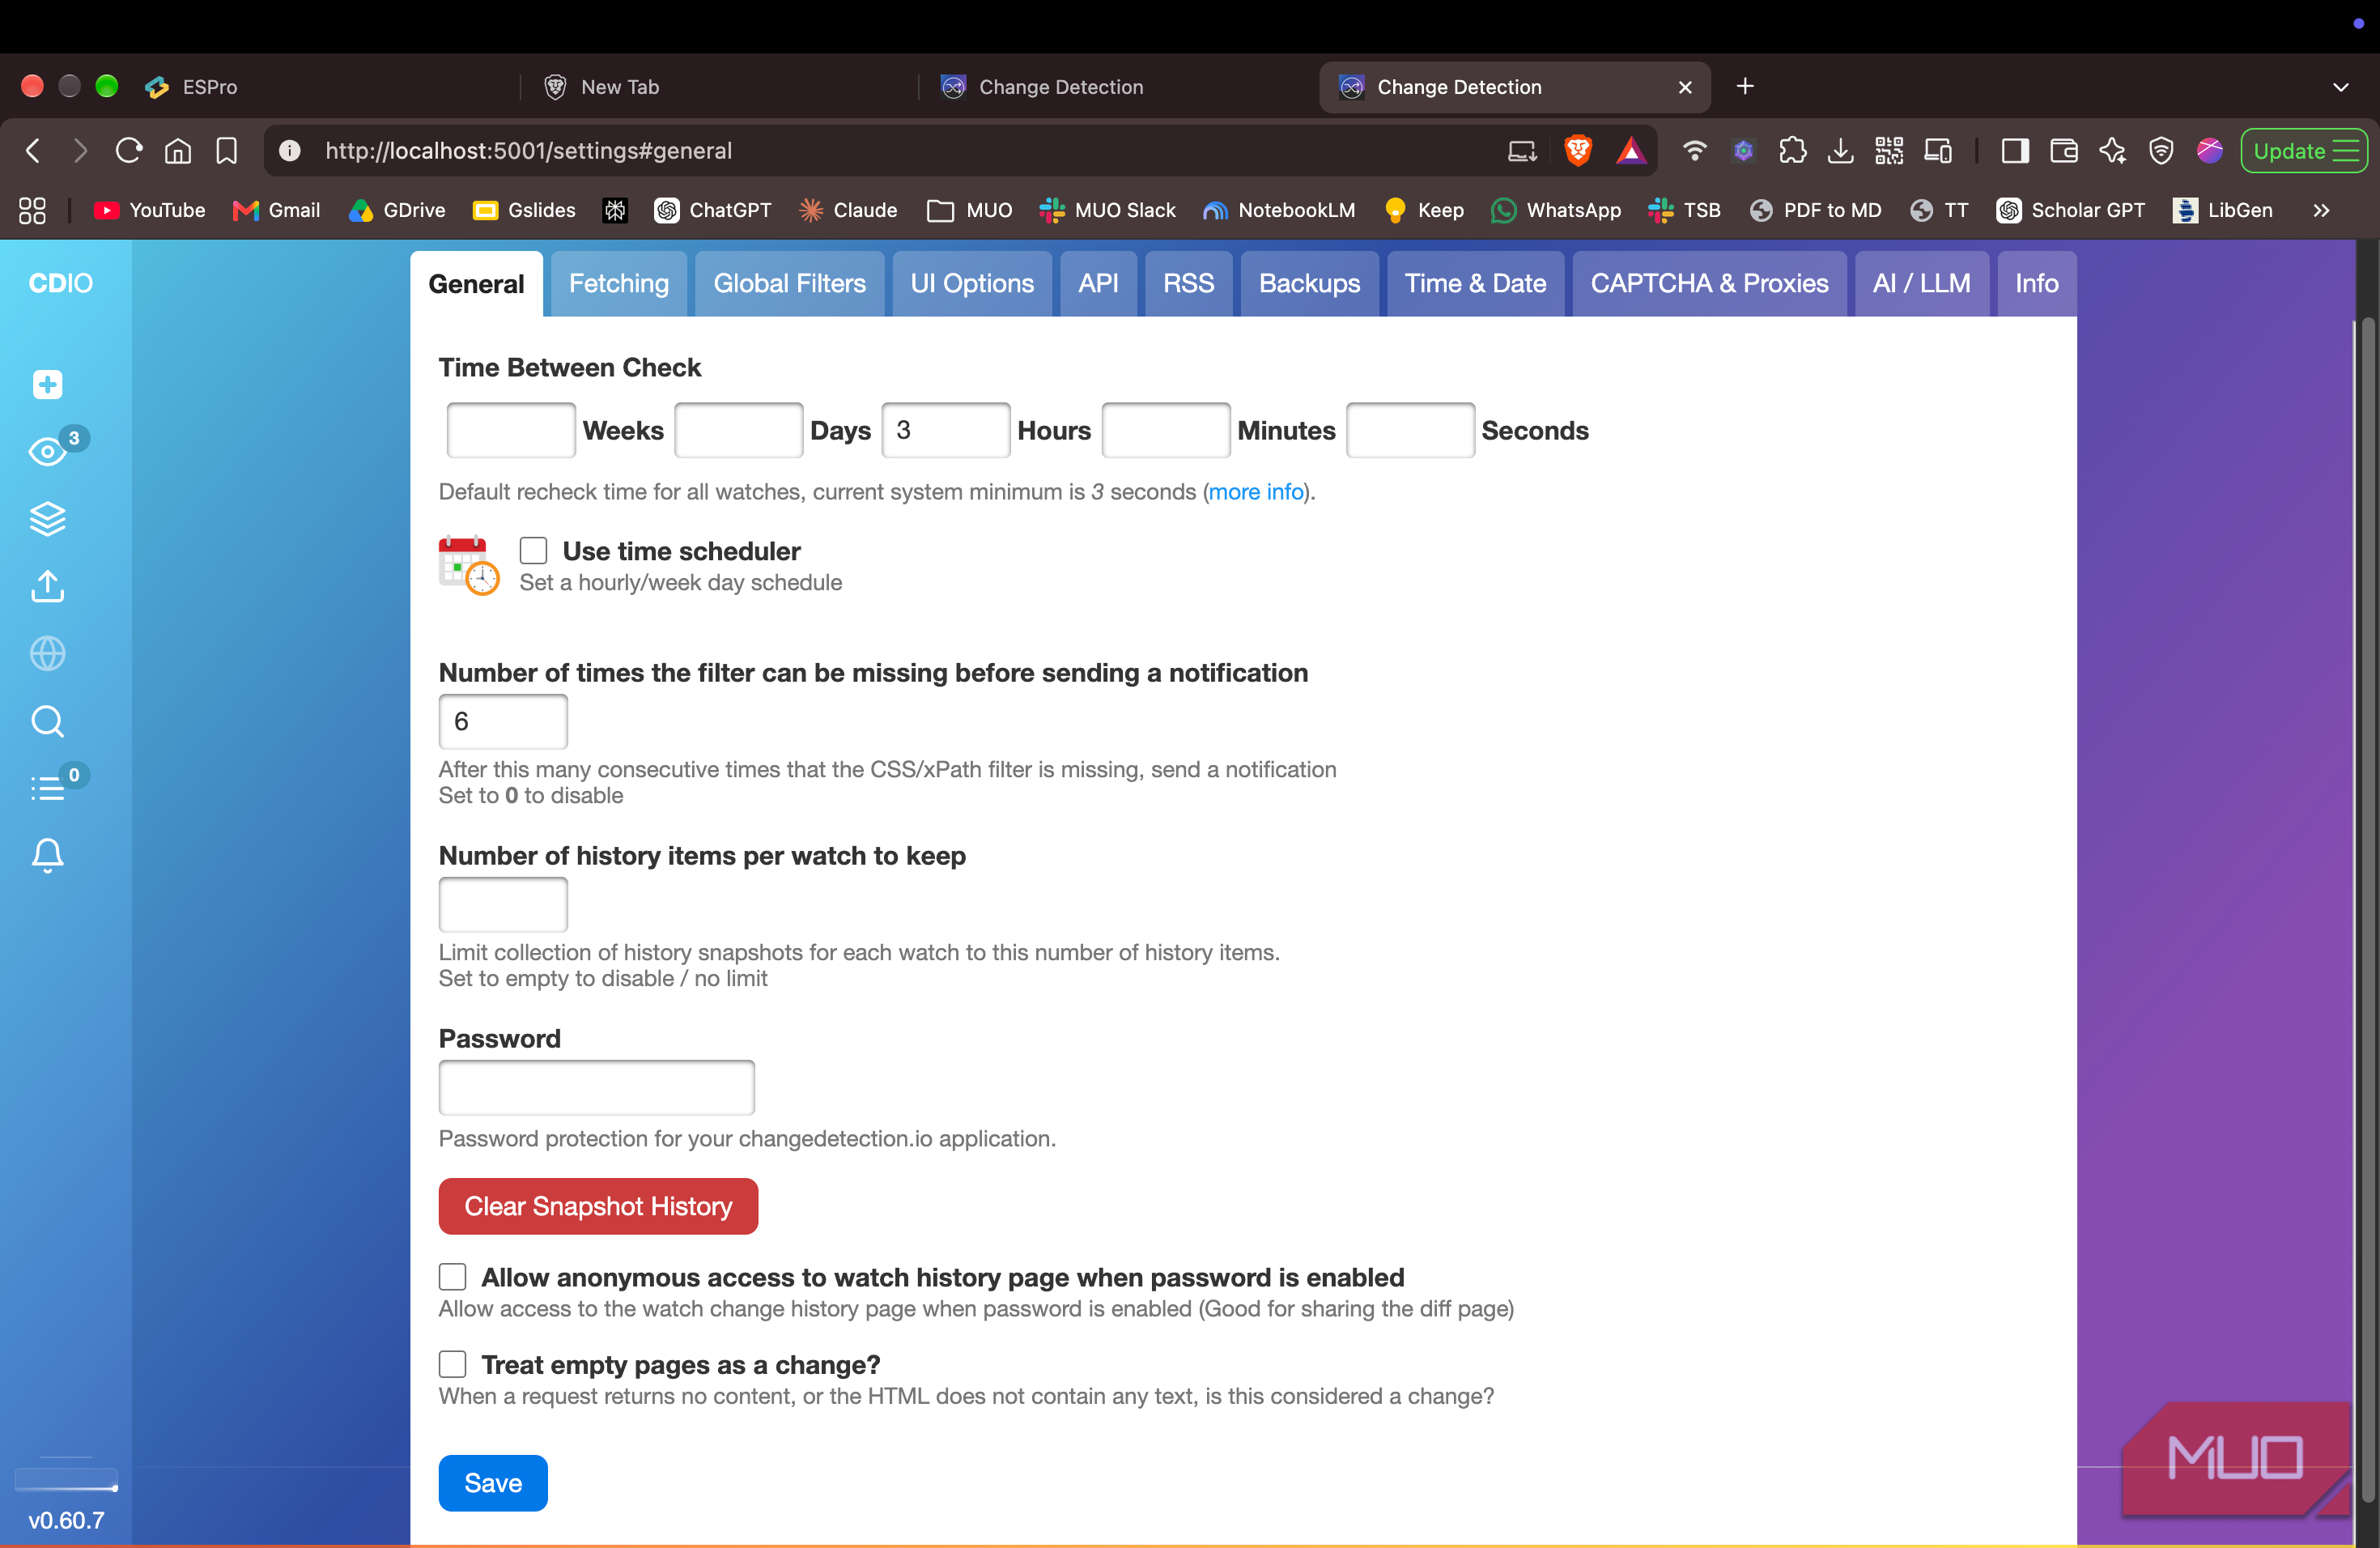Screen dimensions: 2380x1548
Task: Click the CDIO logo
Action: click(x=60, y=283)
